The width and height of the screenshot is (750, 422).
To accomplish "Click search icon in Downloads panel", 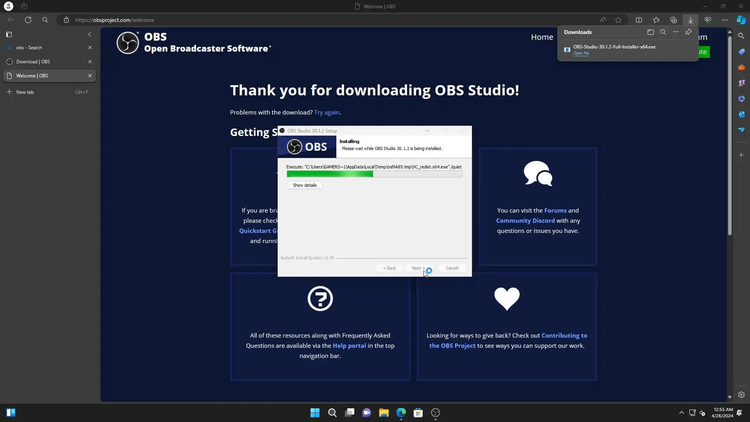I will click(663, 32).
